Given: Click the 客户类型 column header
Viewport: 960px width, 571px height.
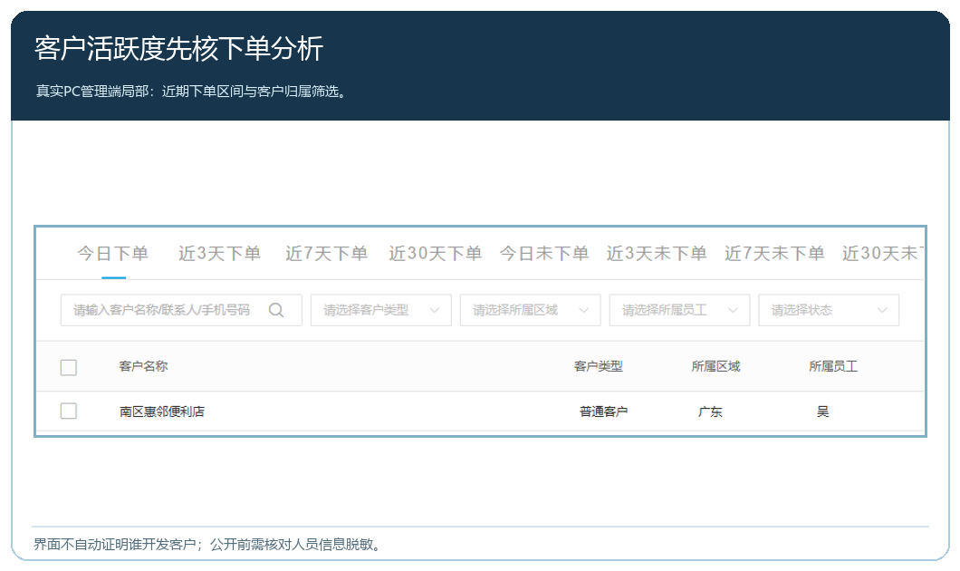Looking at the screenshot, I should (x=598, y=366).
